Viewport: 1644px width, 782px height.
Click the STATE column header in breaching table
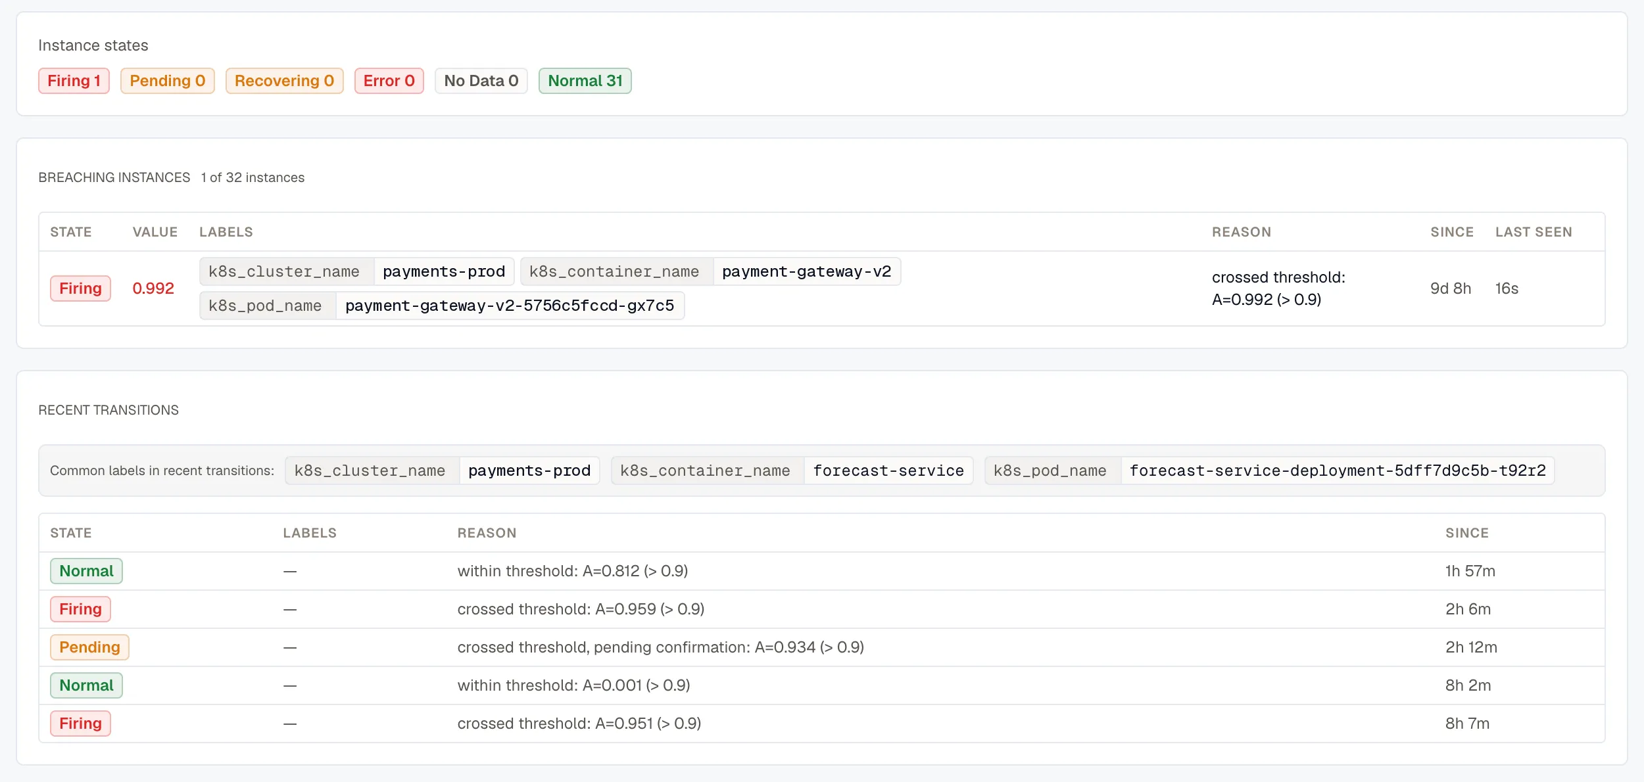[x=71, y=232]
